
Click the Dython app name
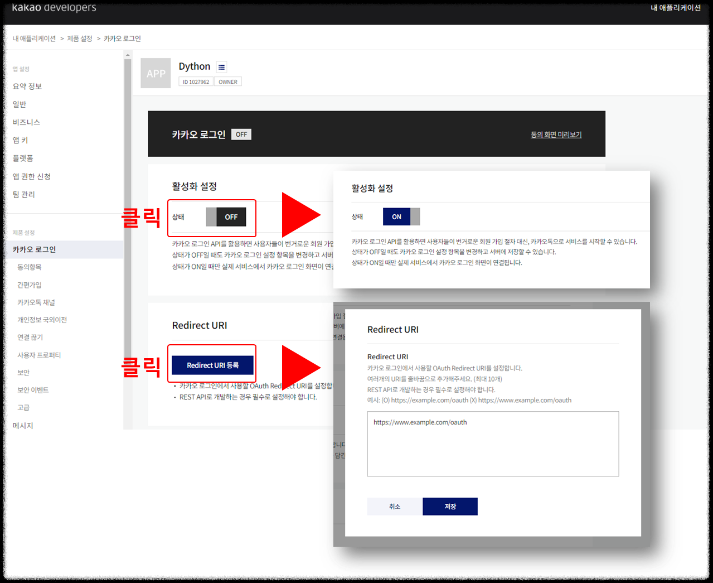point(194,66)
